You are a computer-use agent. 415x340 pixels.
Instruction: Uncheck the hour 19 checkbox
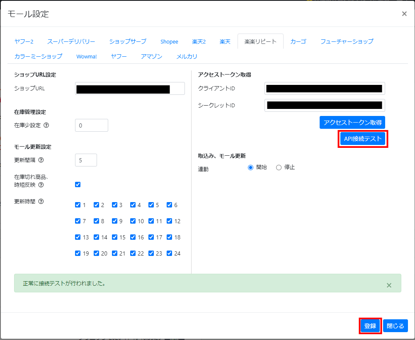78,253
